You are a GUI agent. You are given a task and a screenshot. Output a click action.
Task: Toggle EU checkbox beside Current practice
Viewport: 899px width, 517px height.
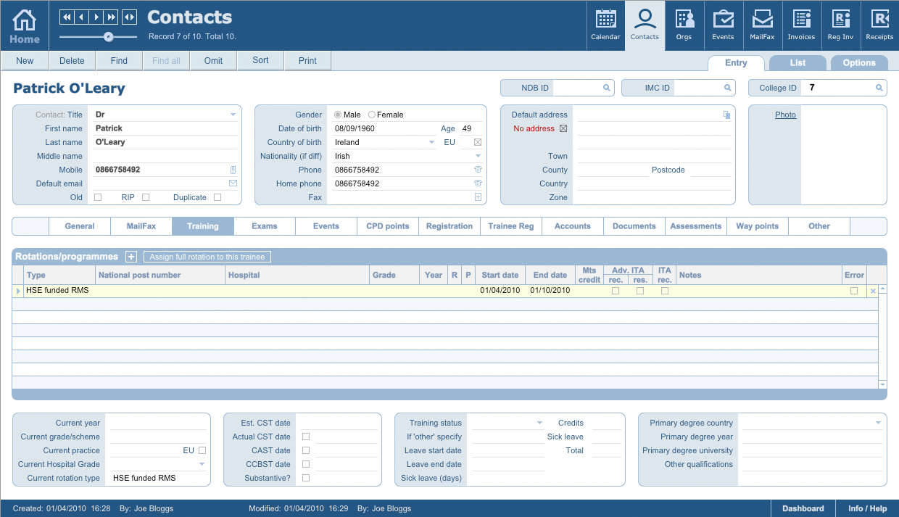[x=202, y=450]
